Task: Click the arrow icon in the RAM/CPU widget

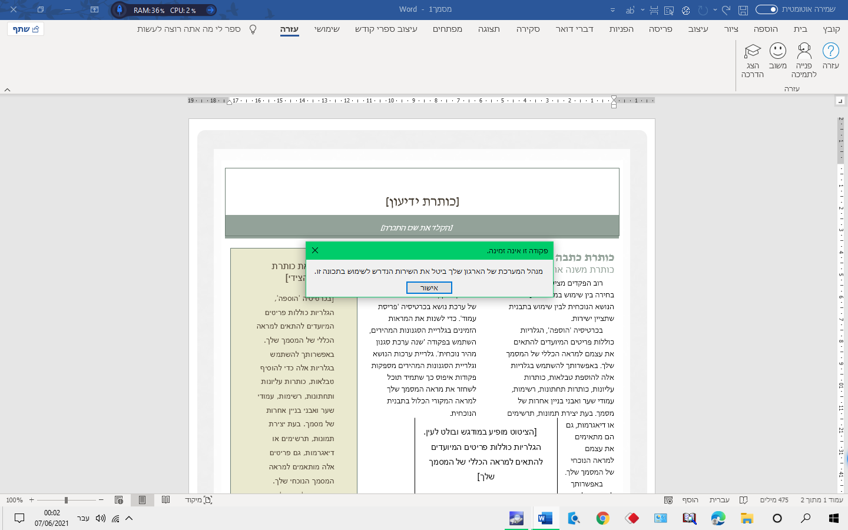Action: [x=210, y=10]
